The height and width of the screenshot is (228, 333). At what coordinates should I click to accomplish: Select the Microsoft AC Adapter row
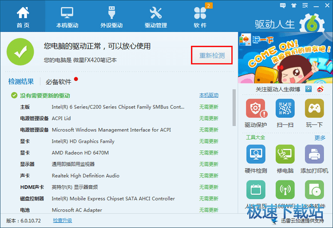pos(119,210)
